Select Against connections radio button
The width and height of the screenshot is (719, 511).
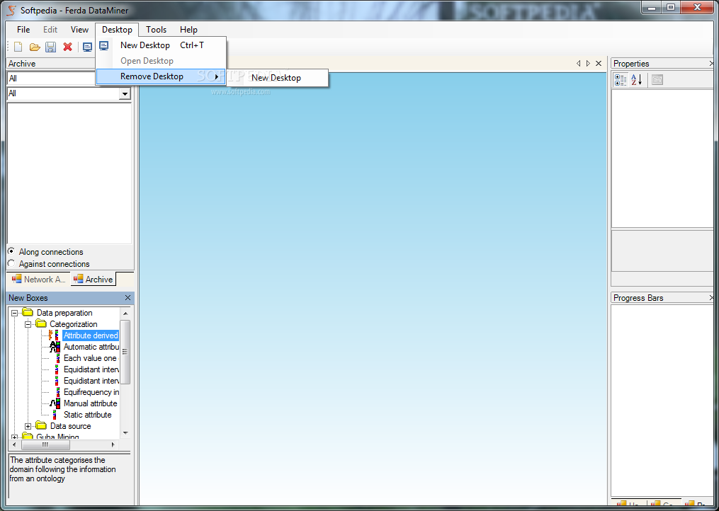11,263
